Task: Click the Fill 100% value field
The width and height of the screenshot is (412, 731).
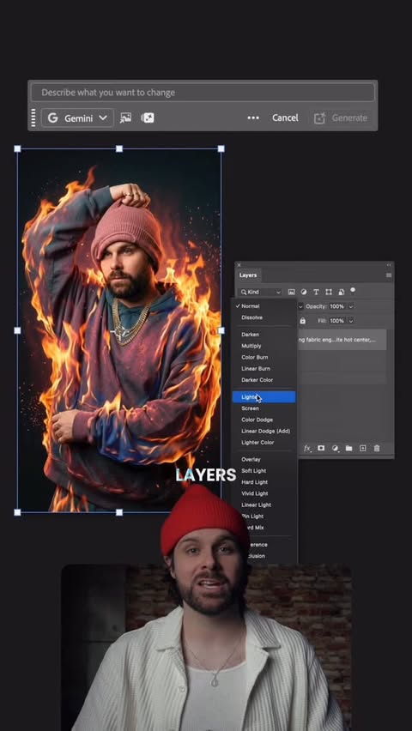Action: click(337, 321)
